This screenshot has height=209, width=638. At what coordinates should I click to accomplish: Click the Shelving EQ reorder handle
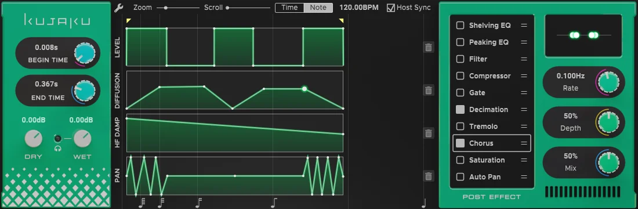(x=524, y=26)
